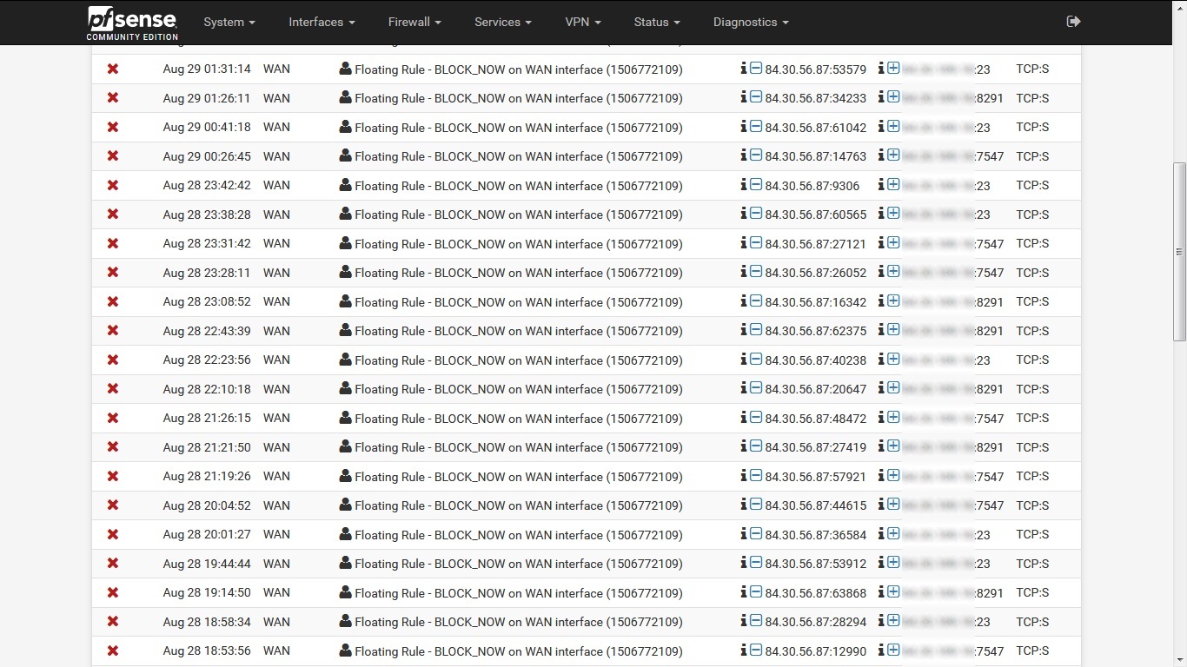Click WAN cell in 21:19:26 row

pos(276,476)
